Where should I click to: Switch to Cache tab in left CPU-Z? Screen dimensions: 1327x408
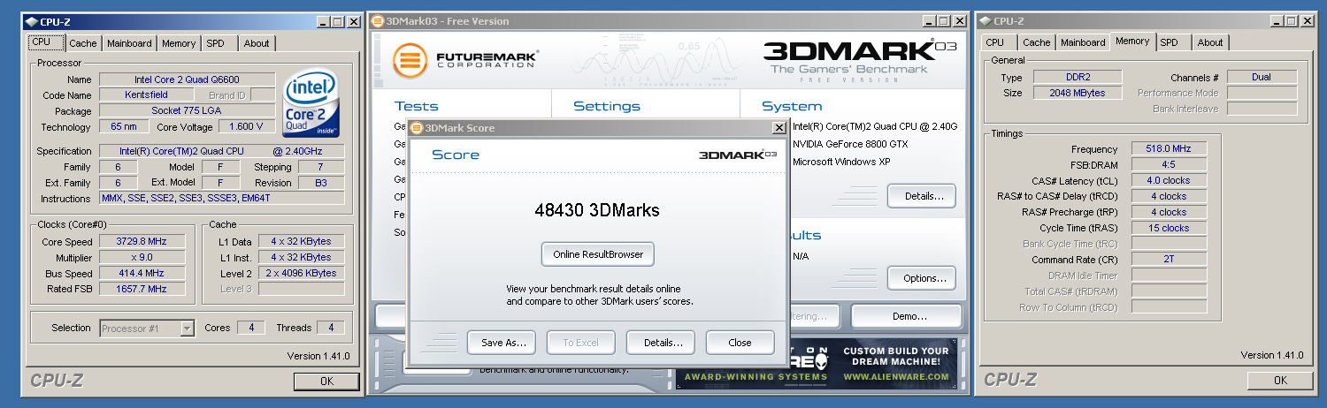point(83,43)
